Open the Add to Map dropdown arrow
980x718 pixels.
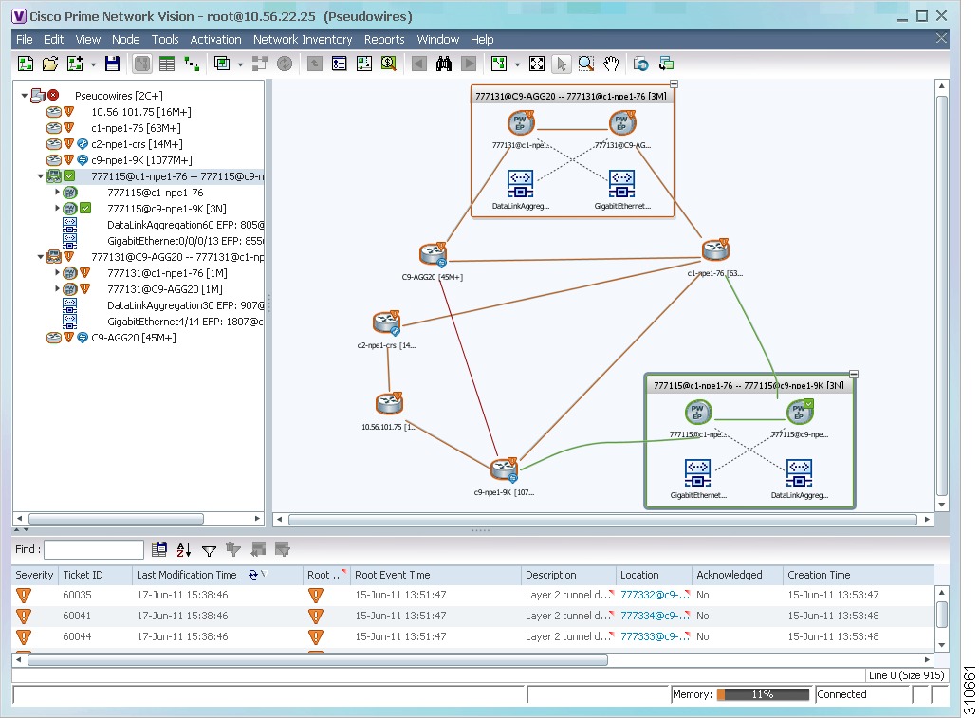93,64
